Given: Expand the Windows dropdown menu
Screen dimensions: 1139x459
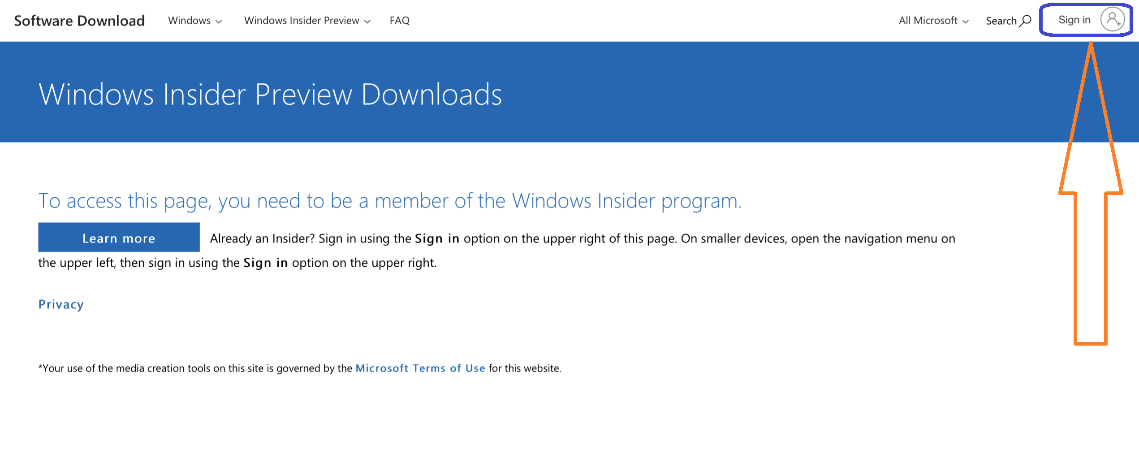Looking at the screenshot, I should coord(195,21).
